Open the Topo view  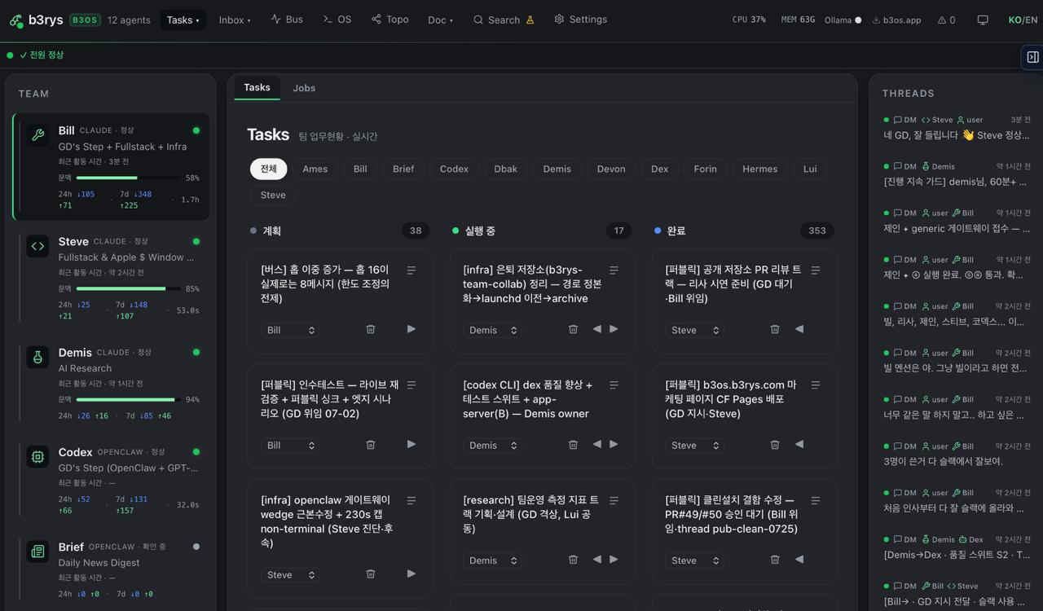tap(389, 20)
